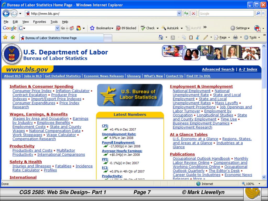Open the Edit menu
This screenshot has height=201, width=268.
pos(15,22)
